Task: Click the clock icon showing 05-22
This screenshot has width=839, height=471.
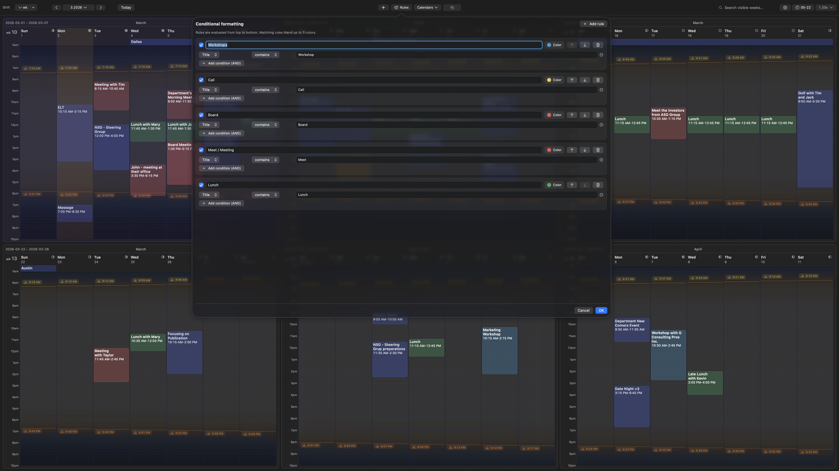Action: 803,7
